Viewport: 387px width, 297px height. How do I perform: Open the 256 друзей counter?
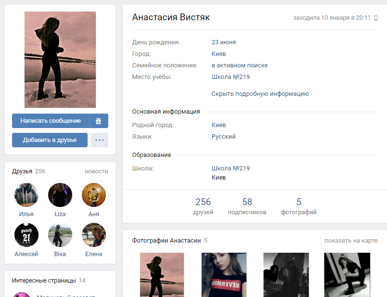tap(203, 206)
